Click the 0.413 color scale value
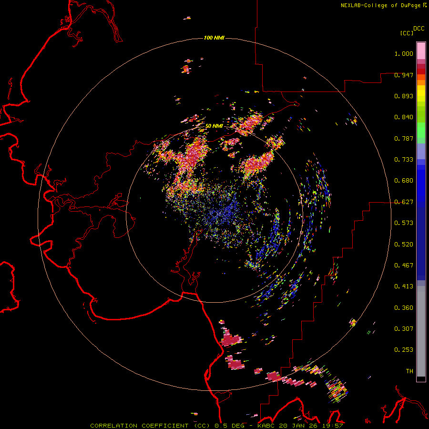 coord(404,286)
